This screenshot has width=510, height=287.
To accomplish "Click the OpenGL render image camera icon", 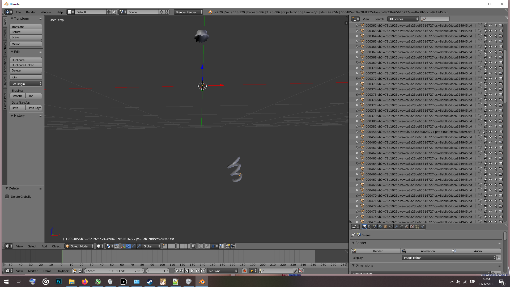I will pyautogui.click(x=228, y=246).
